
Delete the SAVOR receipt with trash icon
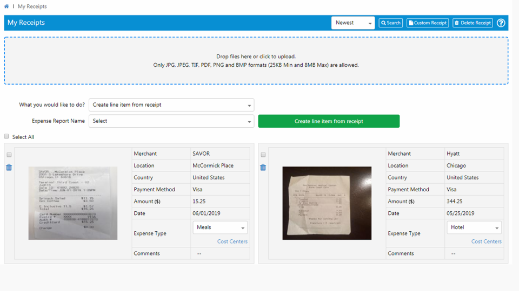tap(9, 167)
